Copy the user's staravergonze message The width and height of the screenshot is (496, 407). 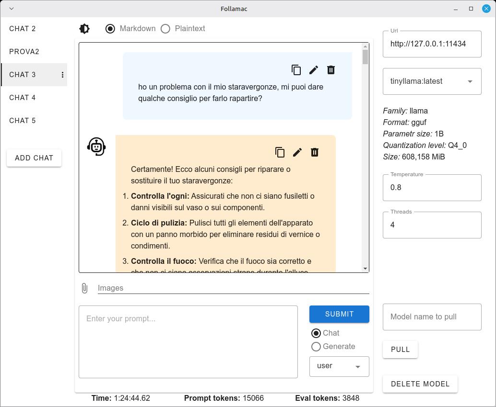coord(296,70)
